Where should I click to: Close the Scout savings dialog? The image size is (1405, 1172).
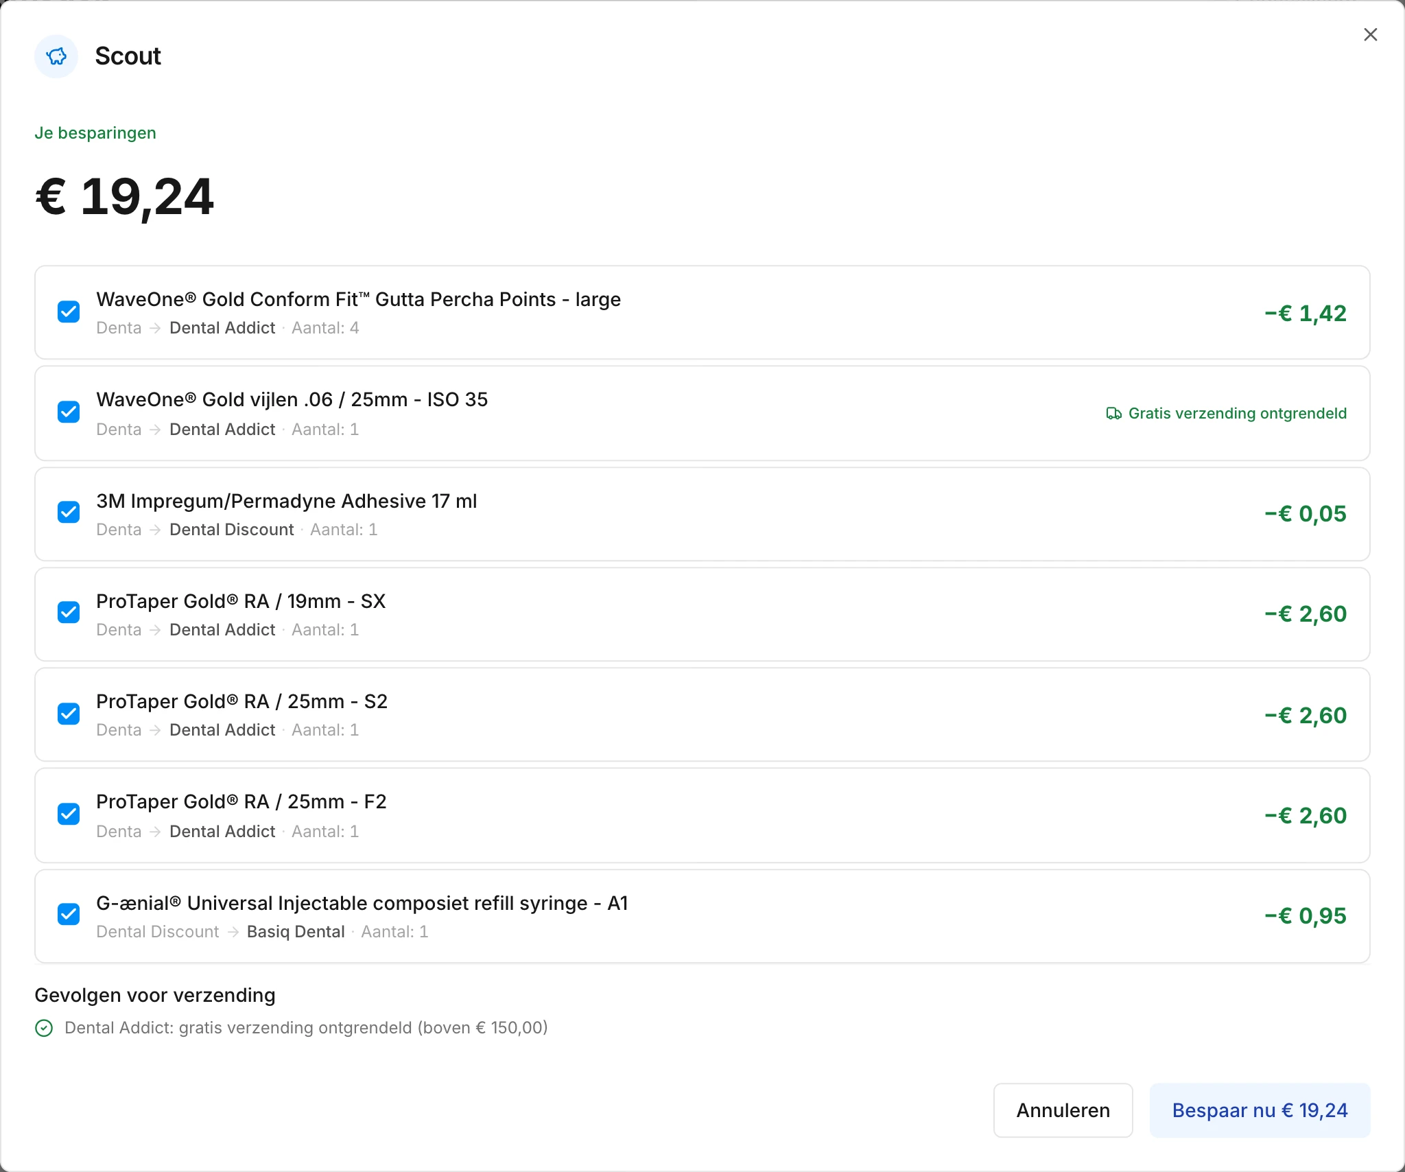(x=1370, y=34)
